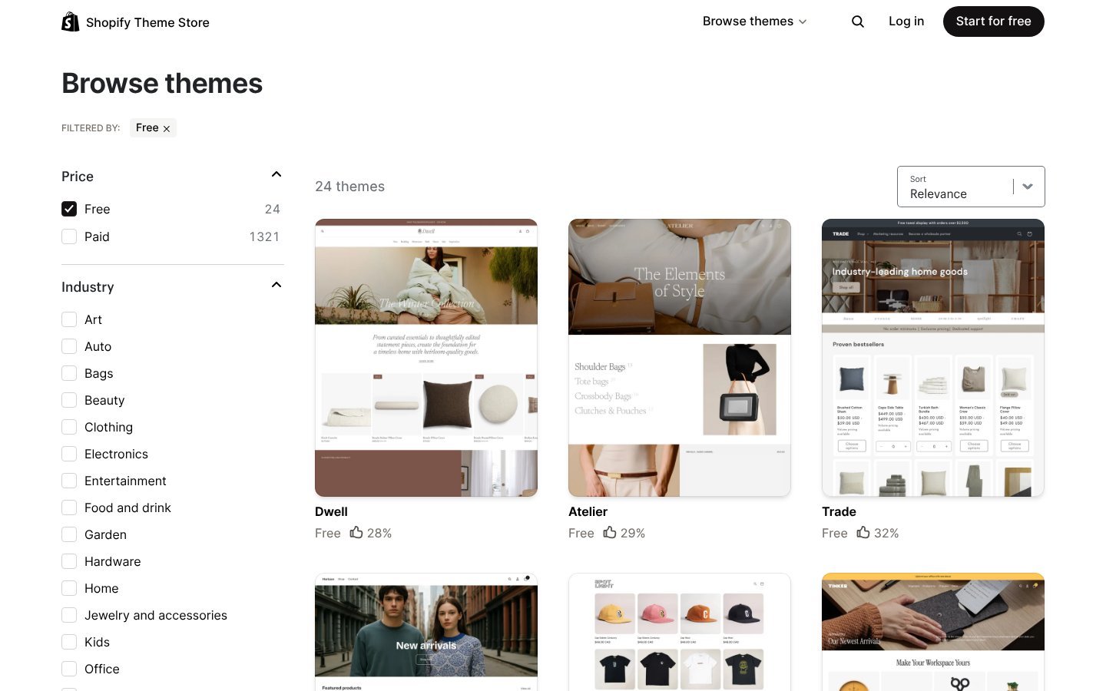Open the Our Newest Arrivals theme thumbnail
Image resolution: width=1106 pixels, height=691 pixels.
pyautogui.click(x=933, y=632)
